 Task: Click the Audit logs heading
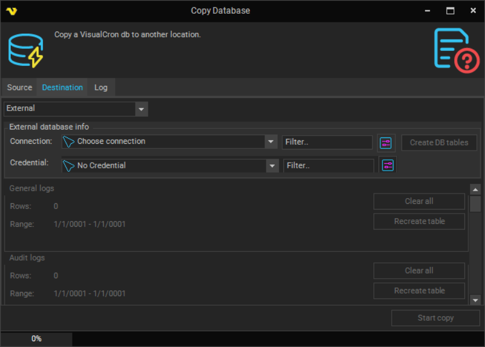pos(27,258)
